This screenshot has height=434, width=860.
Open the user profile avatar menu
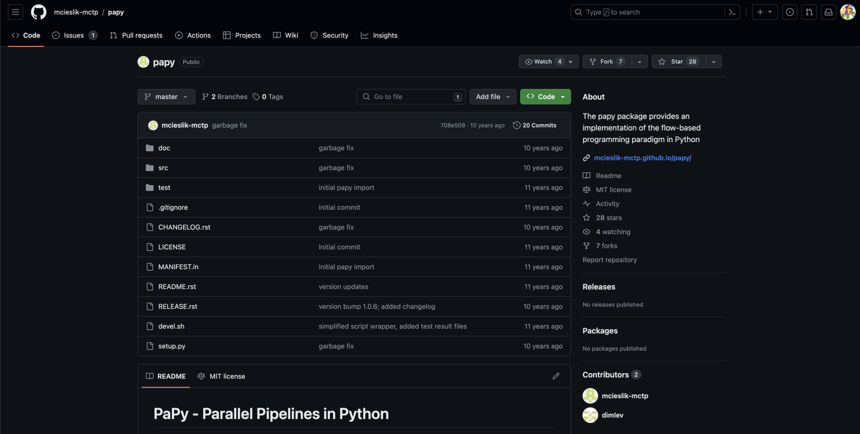click(x=848, y=12)
